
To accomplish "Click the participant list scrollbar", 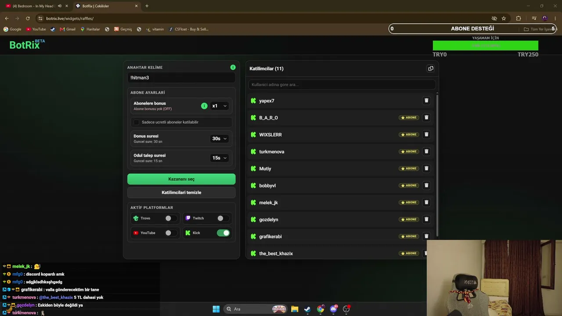I will tap(437, 165).
